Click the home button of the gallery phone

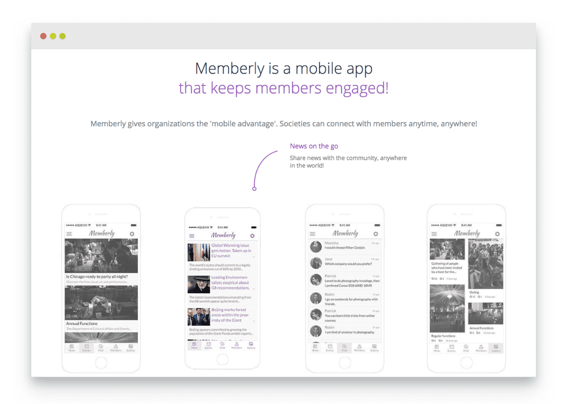(466, 363)
